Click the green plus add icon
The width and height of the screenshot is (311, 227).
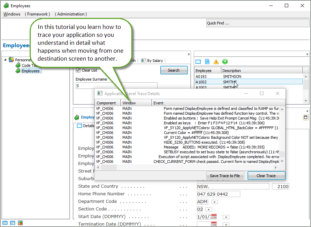click(x=225, y=62)
